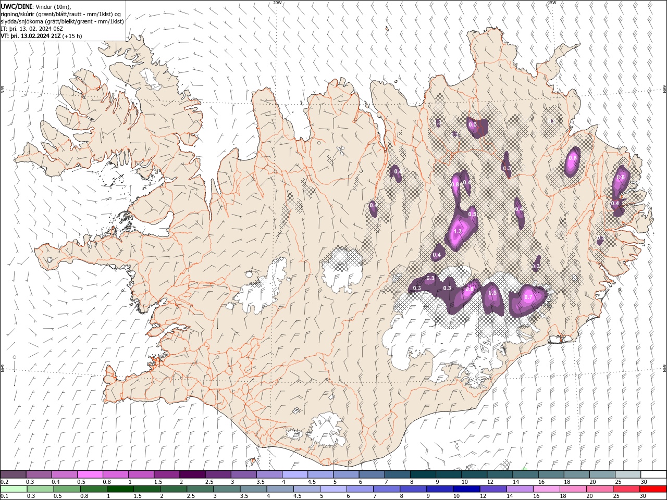This screenshot has height=500, width=667.
Task: Click the pale grey 25 mm swatch in upper legend
Action: [627, 474]
